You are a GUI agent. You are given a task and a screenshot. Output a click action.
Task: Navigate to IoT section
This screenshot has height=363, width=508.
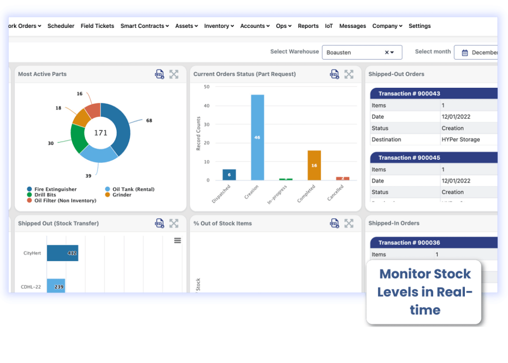point(328,26)
